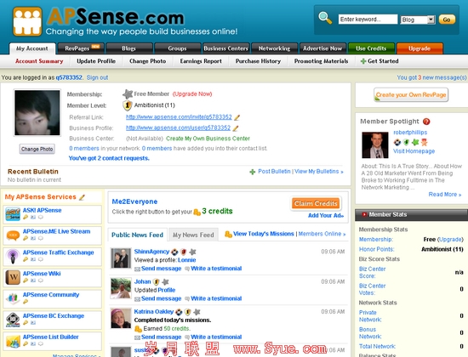Click pencil icon beside Referral Link

pyautogui.click(x=237, y=117)
